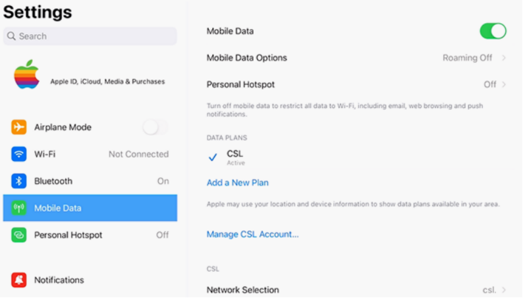Viewport: 523px width, 298px height.
Task: Tap the Airplane Mode orange icon
Action: [x=18, y=127]
